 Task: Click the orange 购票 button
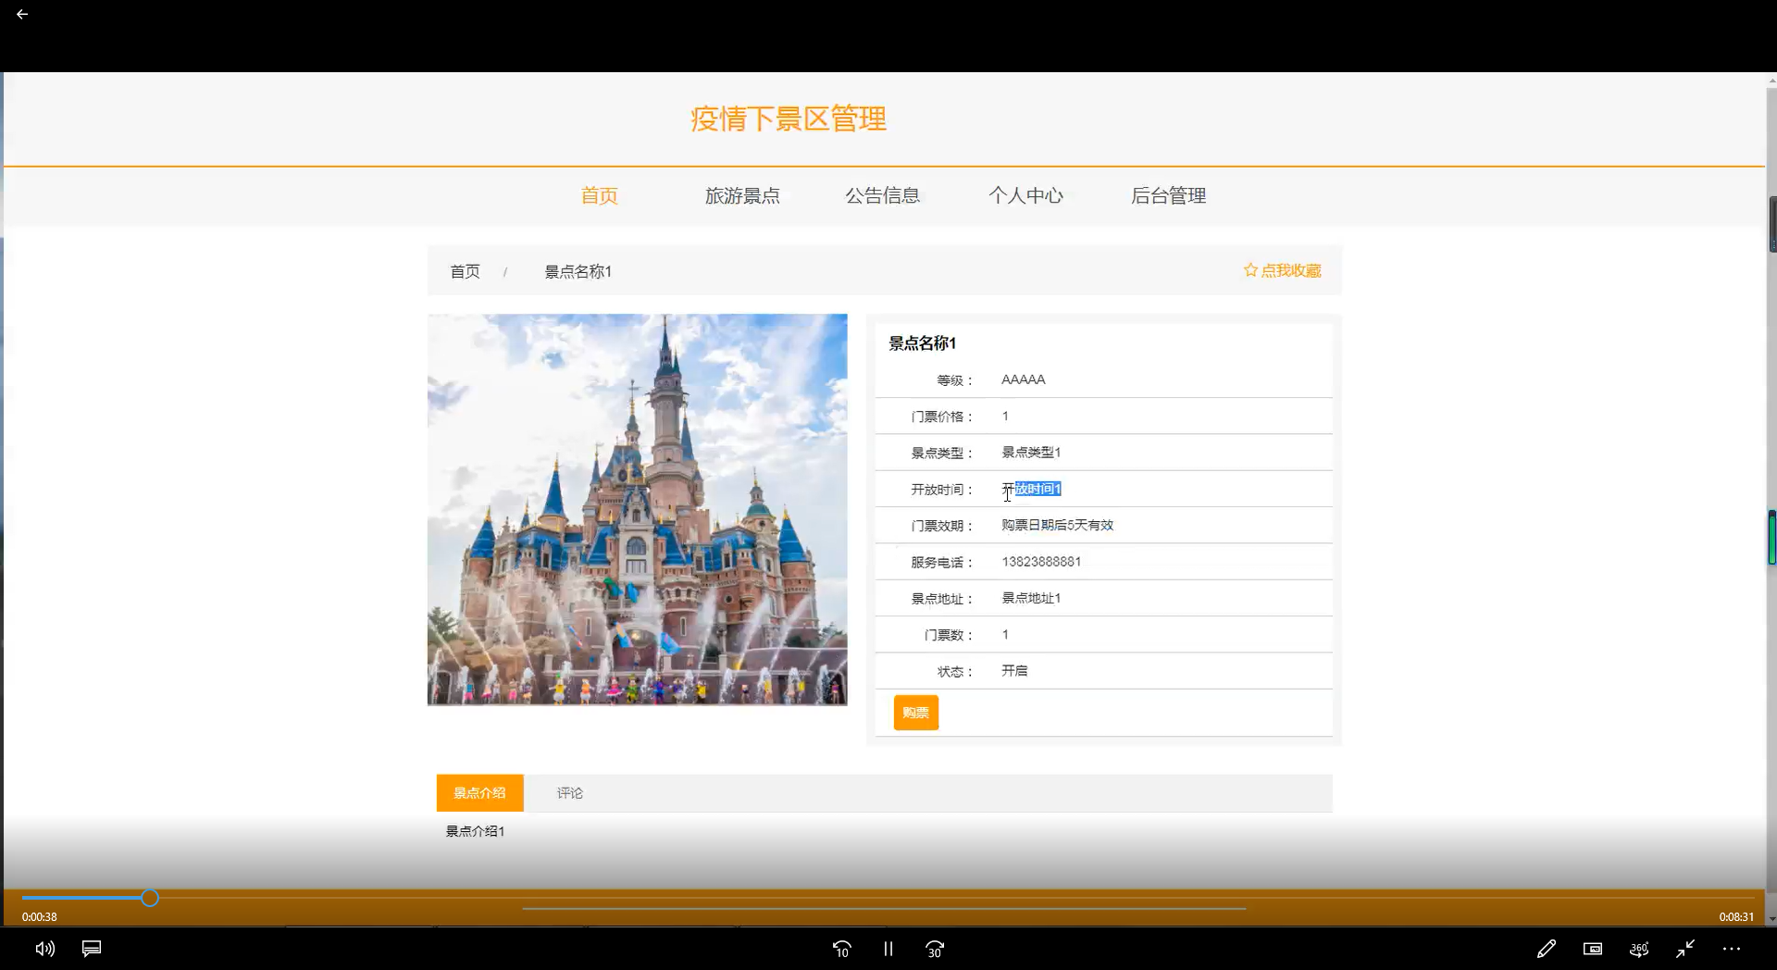[916, 713]
